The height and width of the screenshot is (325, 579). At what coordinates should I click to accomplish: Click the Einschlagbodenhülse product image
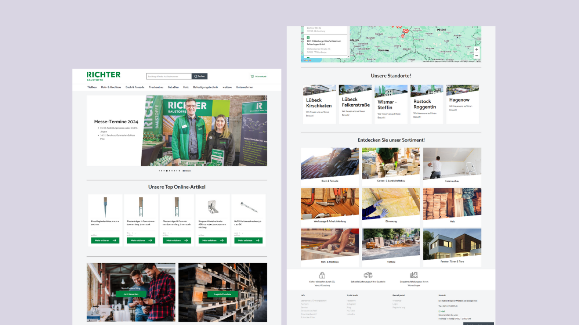point(105,207)
